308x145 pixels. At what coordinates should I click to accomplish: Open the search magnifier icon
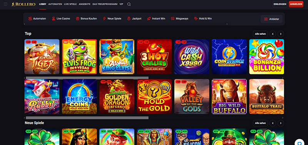click(x=129, y=4)
